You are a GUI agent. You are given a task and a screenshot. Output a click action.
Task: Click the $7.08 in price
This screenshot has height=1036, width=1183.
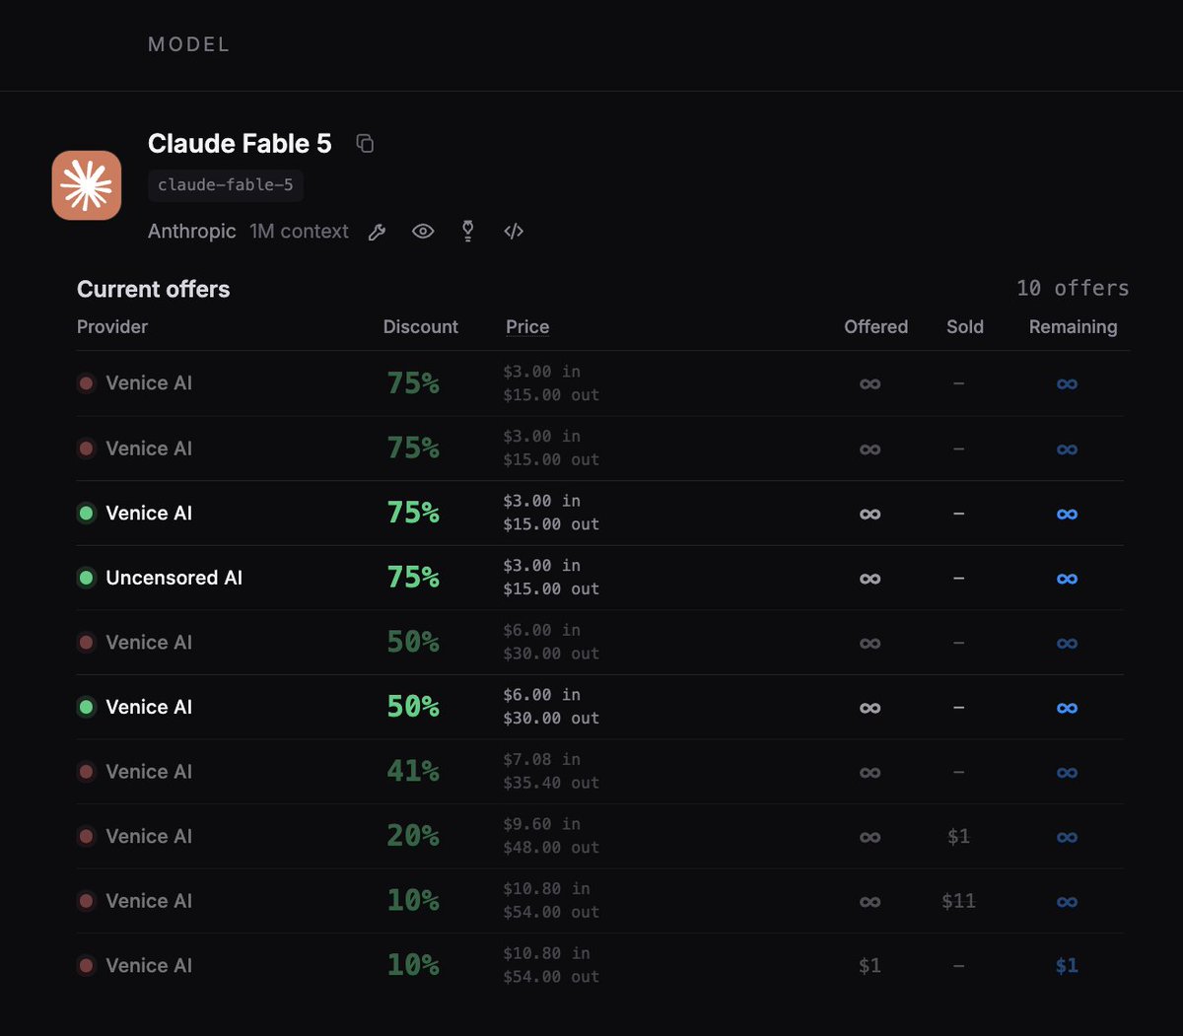pos(542,759)
